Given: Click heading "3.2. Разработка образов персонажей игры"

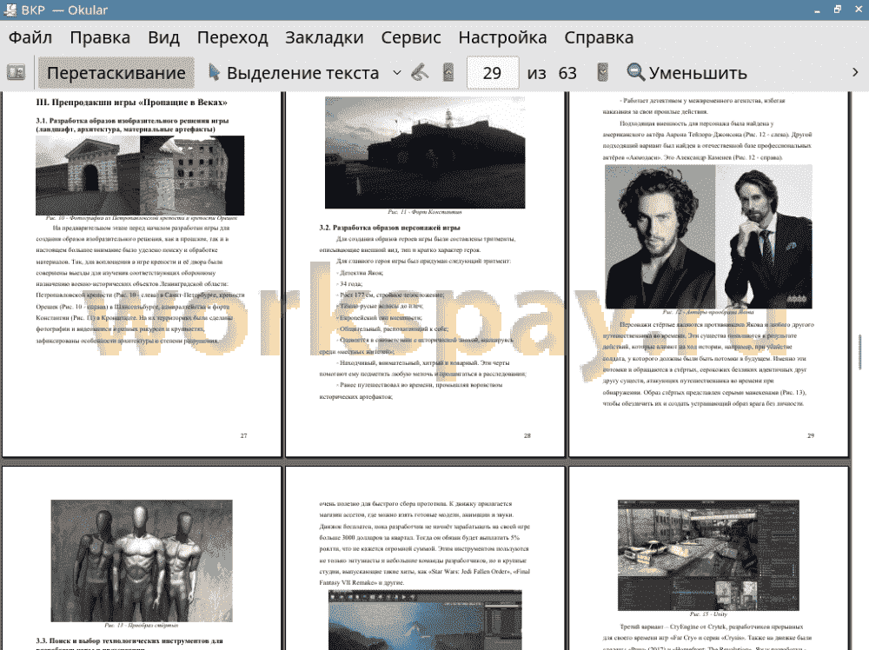Looking at the screenshot, I should click(x=389, y=228).
